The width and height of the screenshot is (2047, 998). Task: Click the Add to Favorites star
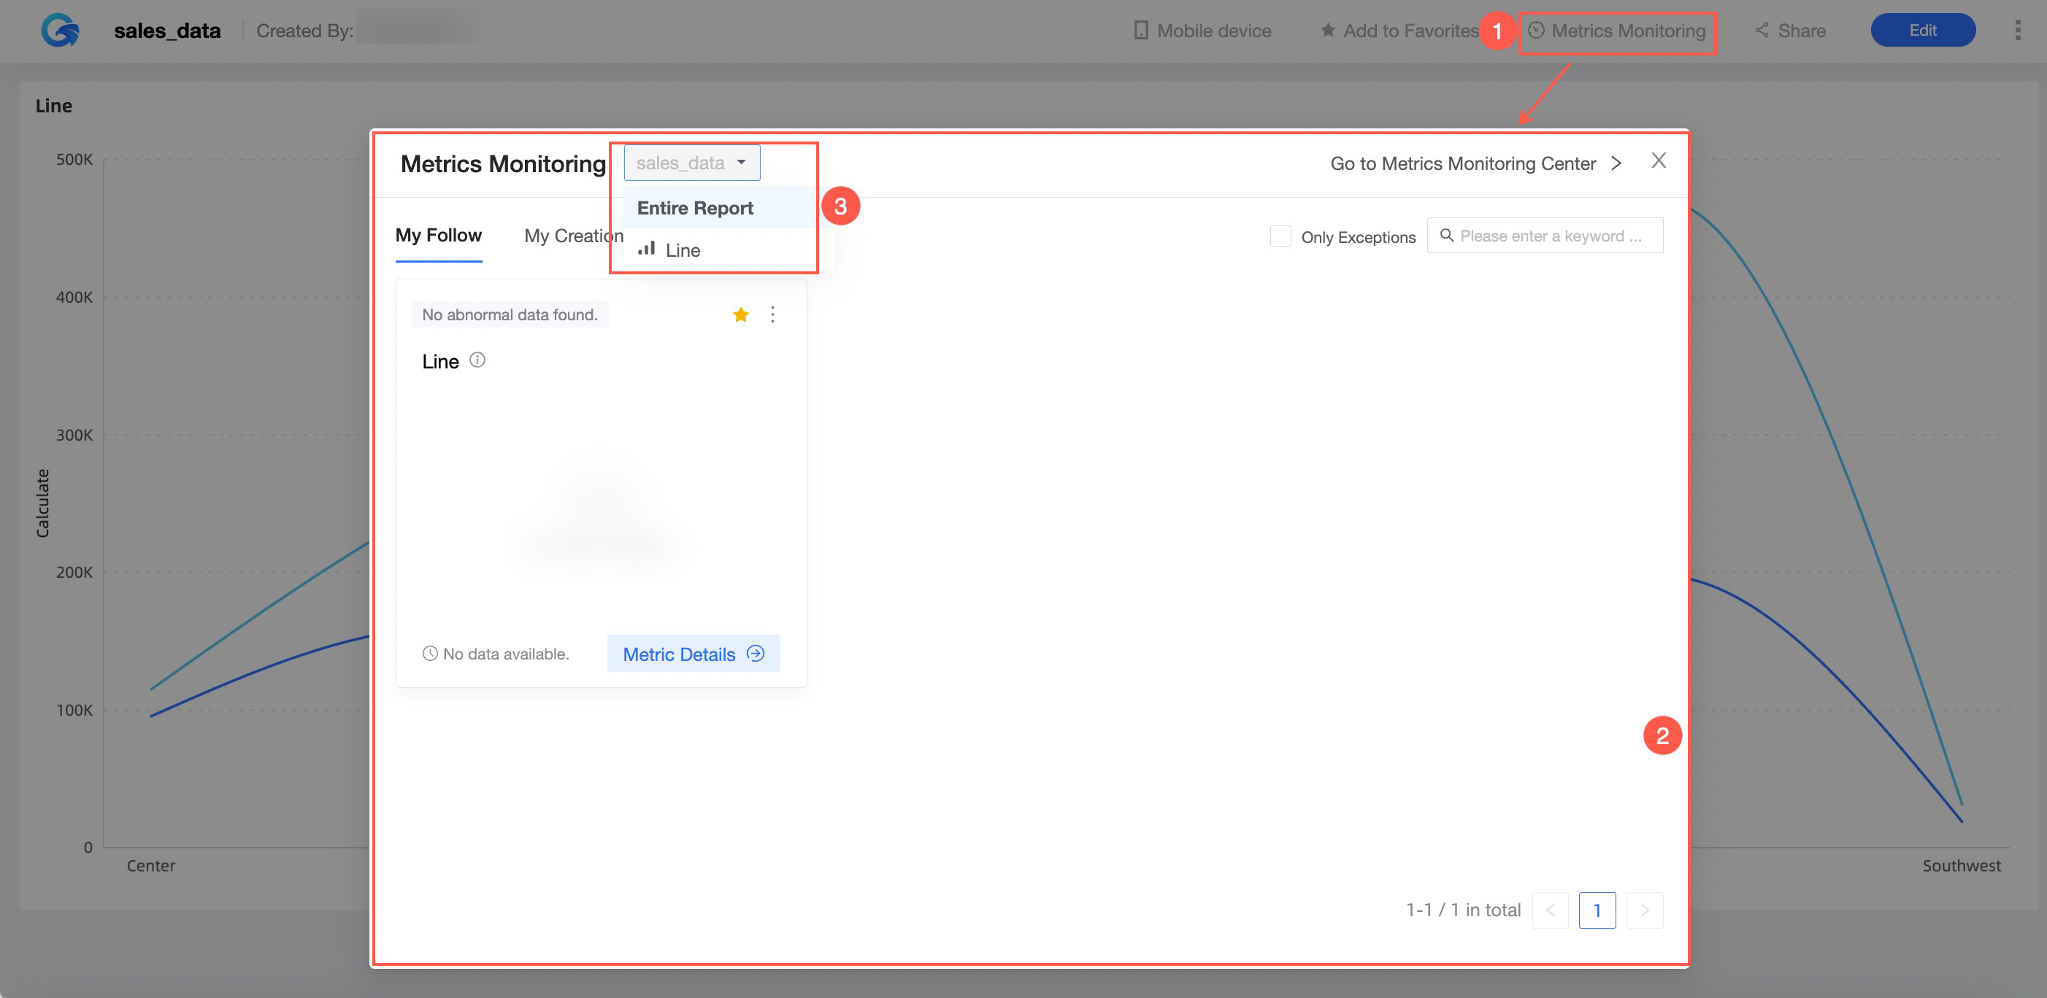tap(1327, 30)
